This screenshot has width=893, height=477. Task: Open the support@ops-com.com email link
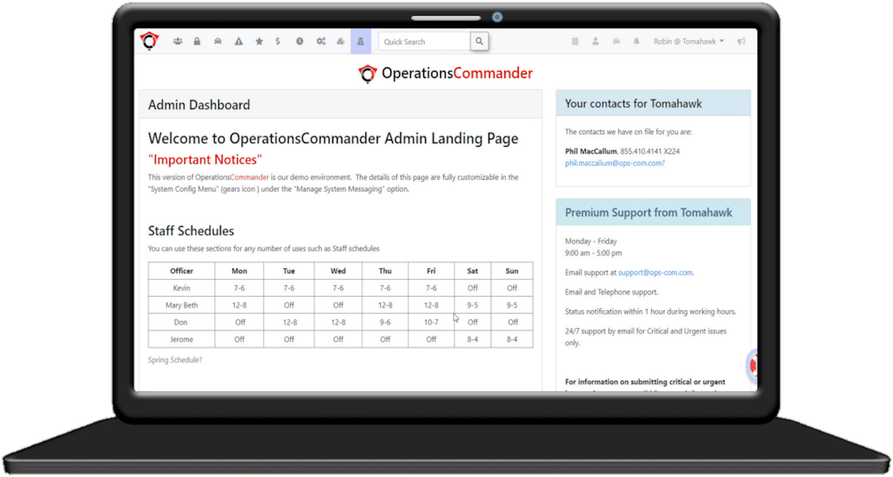655,273
